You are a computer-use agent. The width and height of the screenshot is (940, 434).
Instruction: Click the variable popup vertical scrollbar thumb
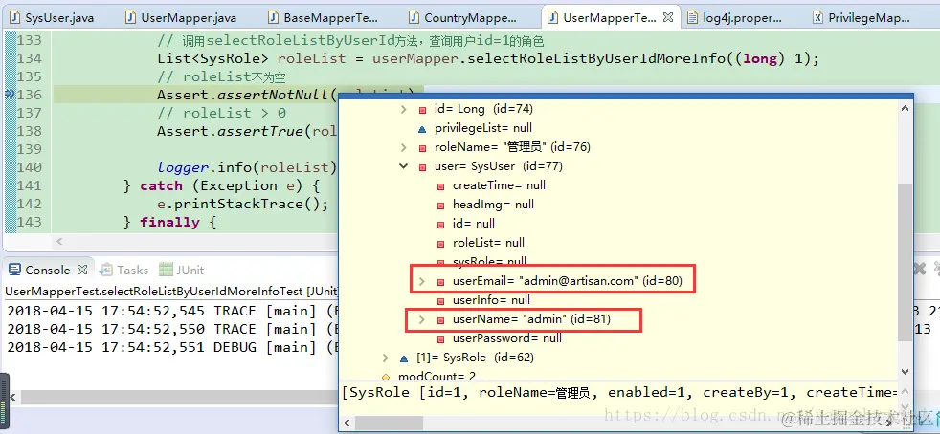[906, 262]
